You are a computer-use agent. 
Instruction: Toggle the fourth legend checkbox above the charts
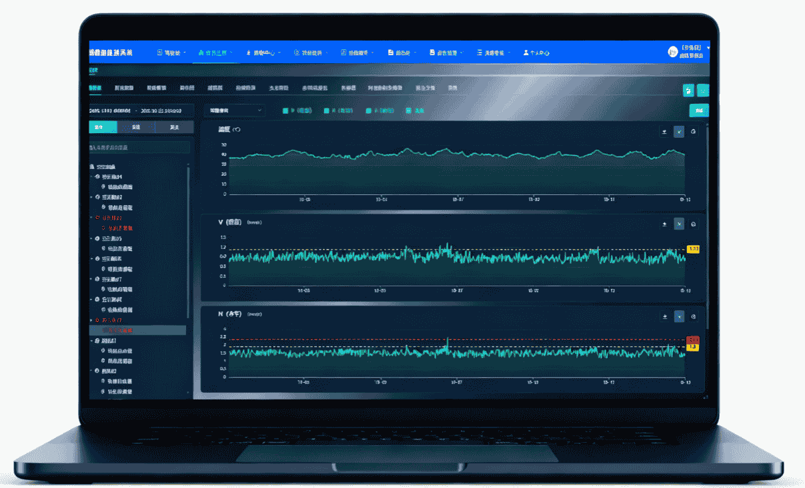click(x=408, y=111)
